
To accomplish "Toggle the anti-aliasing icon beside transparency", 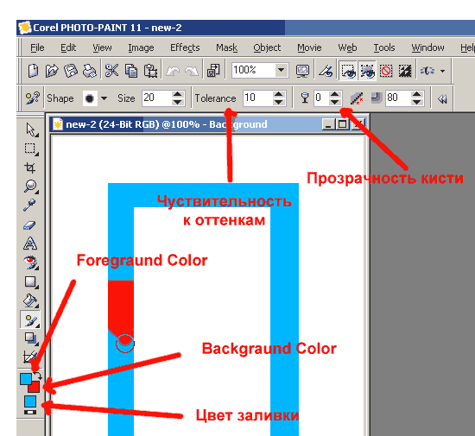I will pos(357,98).
